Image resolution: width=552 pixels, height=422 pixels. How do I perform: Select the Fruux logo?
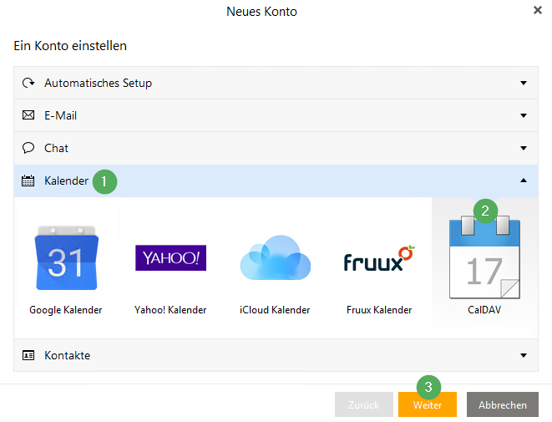(379, 258)
